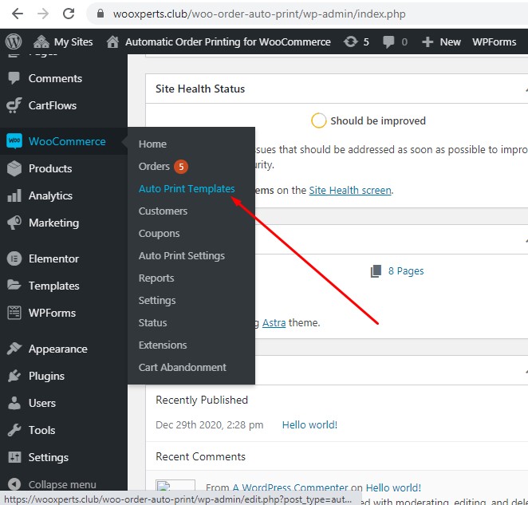Click the Should be improved status text

[378, 120]
